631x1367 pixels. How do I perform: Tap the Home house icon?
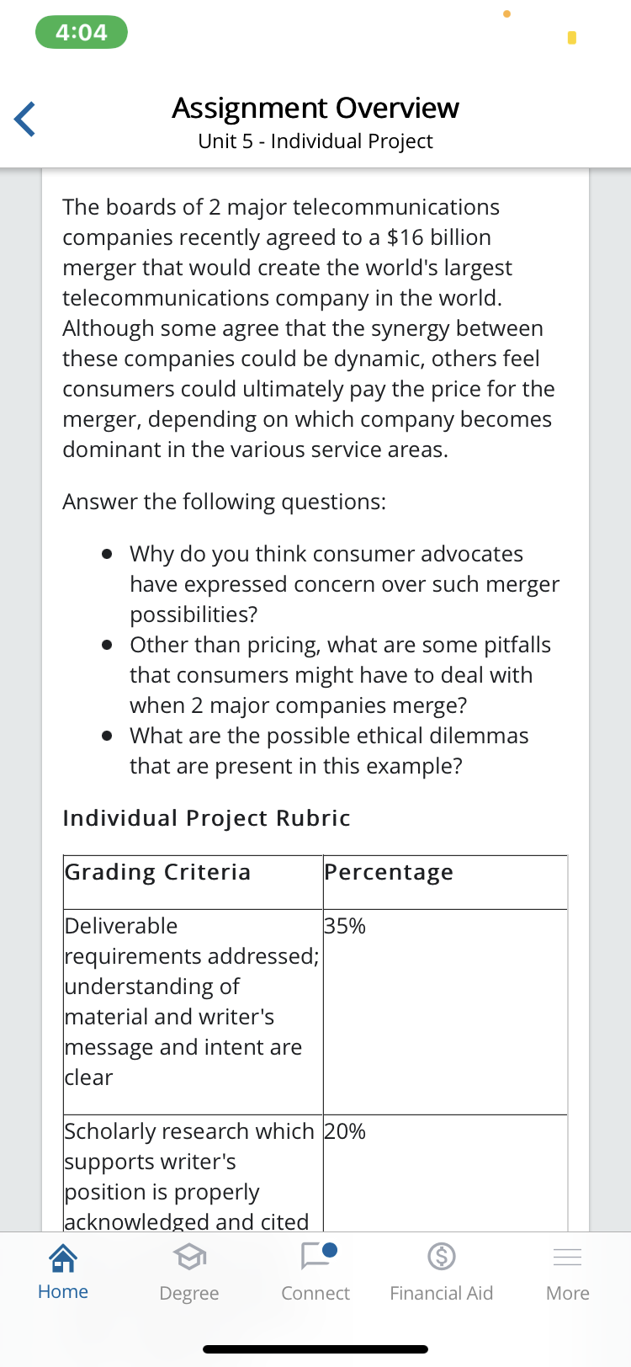click(x=63, y=1258)
